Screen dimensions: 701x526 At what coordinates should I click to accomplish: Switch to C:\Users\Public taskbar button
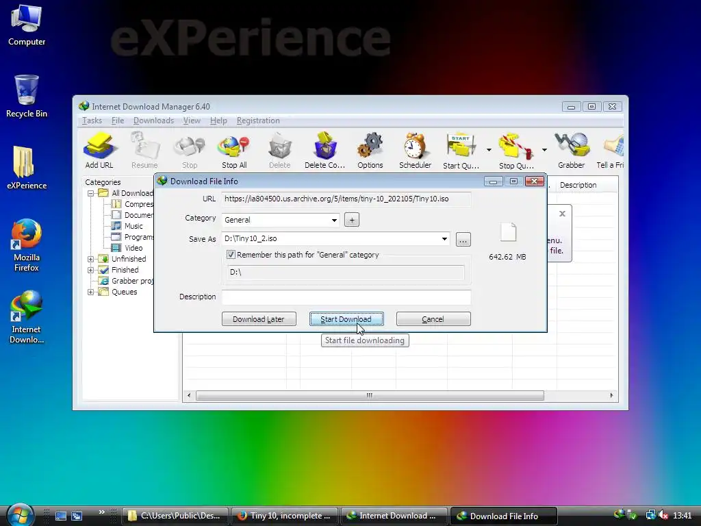coord(175,516)
